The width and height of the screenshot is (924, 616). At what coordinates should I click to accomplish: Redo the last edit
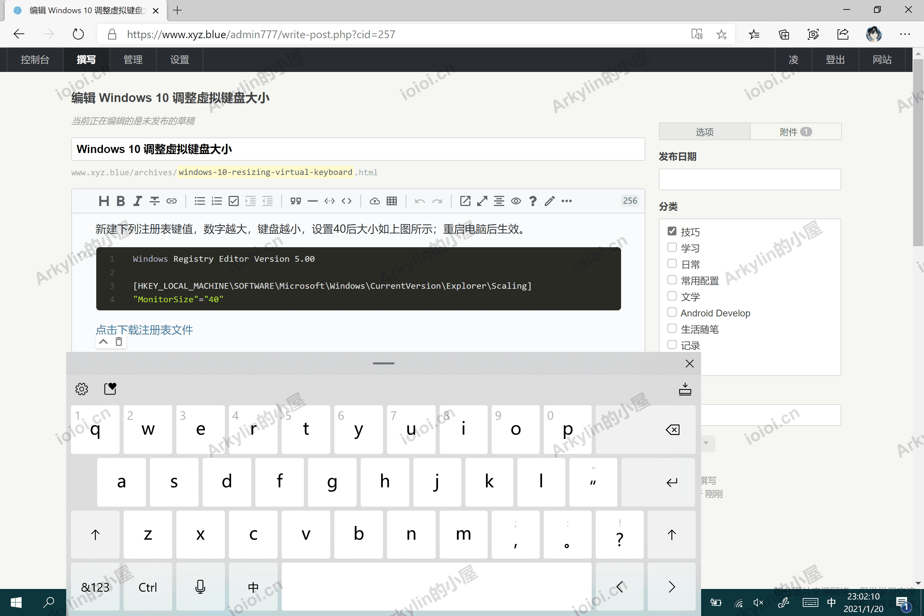(437, 201)
